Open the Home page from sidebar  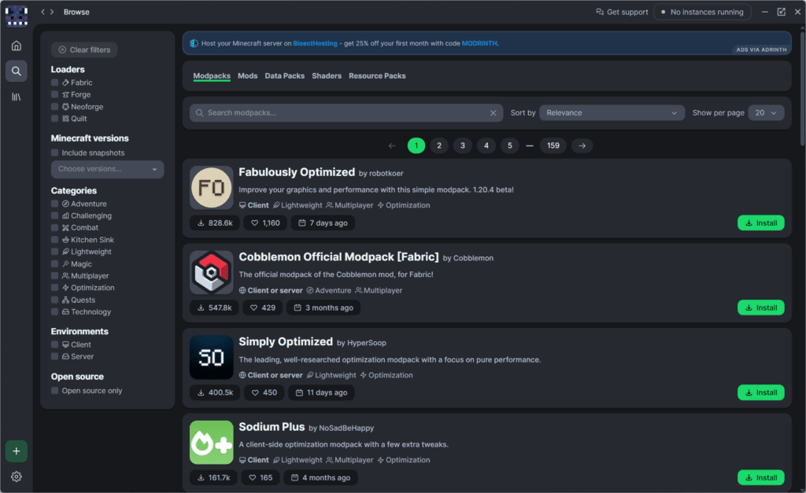[16, 46]
